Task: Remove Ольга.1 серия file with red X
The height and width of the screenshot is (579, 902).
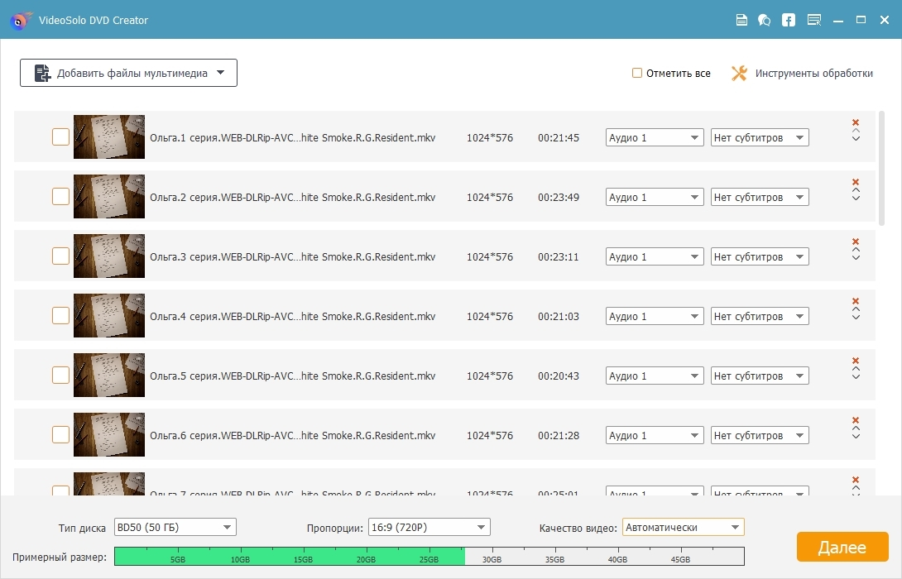Action: click(856, 122)
